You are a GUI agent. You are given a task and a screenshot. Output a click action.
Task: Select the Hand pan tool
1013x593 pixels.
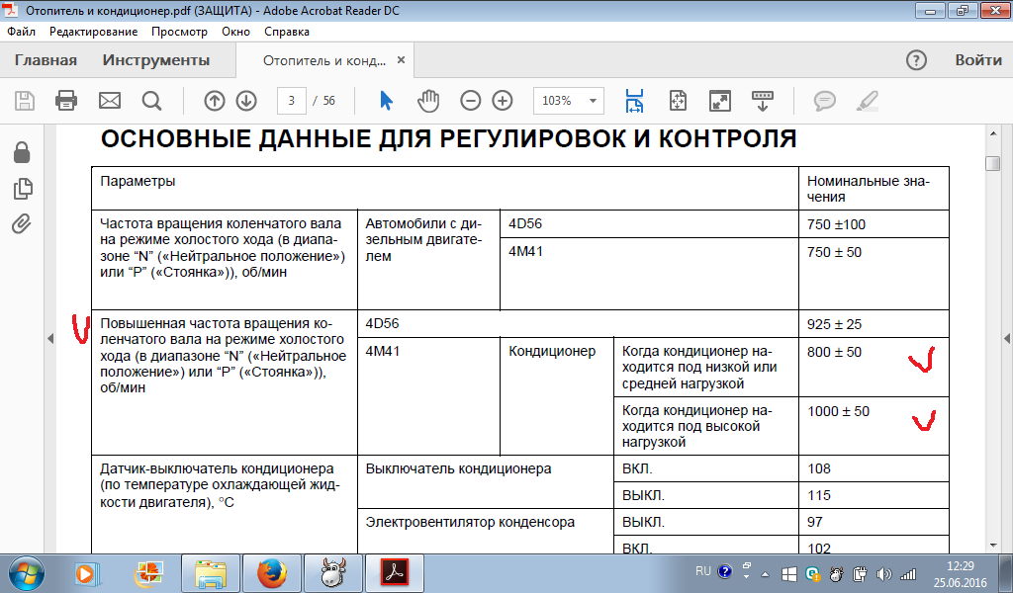point(428,101)
